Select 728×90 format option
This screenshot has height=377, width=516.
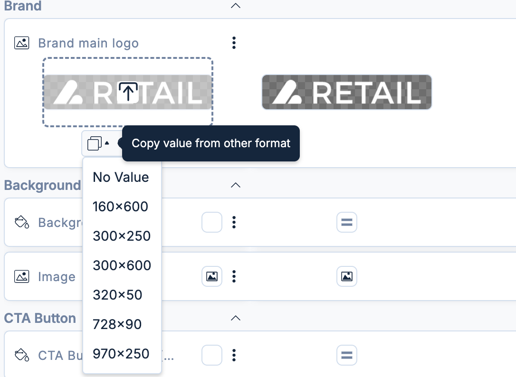pyautogui.click(x=122, y=324)
